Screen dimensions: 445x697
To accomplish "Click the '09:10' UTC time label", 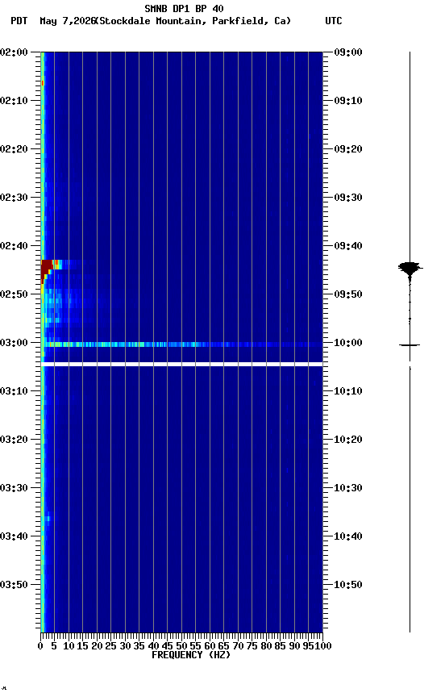I will pyautogui.click(x=348, y=101).
